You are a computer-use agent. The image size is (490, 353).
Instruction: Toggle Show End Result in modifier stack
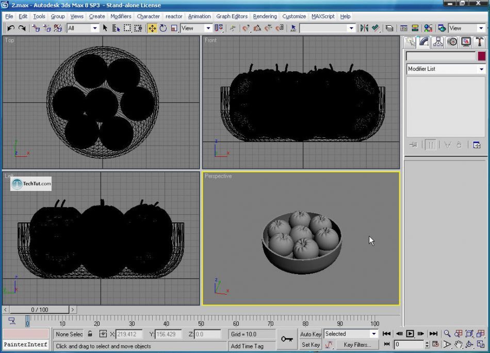click(431, 145)
